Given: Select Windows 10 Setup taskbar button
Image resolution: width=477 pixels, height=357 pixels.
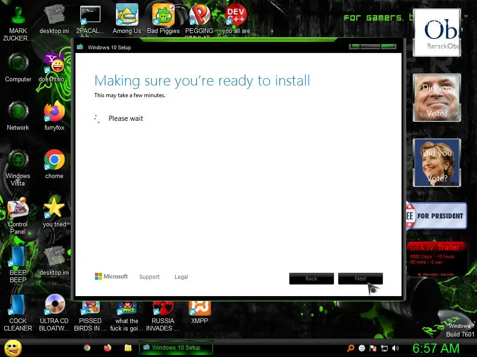Looking at the screenshot, I should tap(176, 348).
